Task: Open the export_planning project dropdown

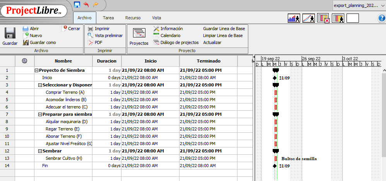Action: click(x=359, y=5)
